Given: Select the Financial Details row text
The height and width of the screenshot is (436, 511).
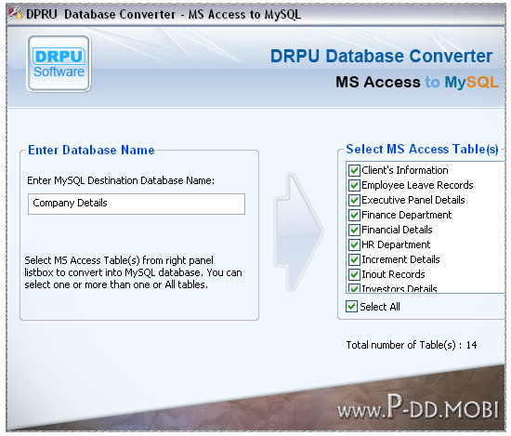Looking at the screenshot, I should point(397,230).
